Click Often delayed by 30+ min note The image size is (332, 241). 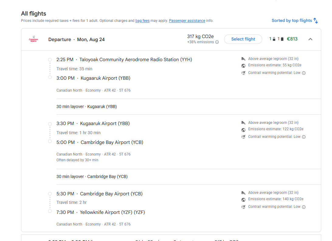click(77, 160)
